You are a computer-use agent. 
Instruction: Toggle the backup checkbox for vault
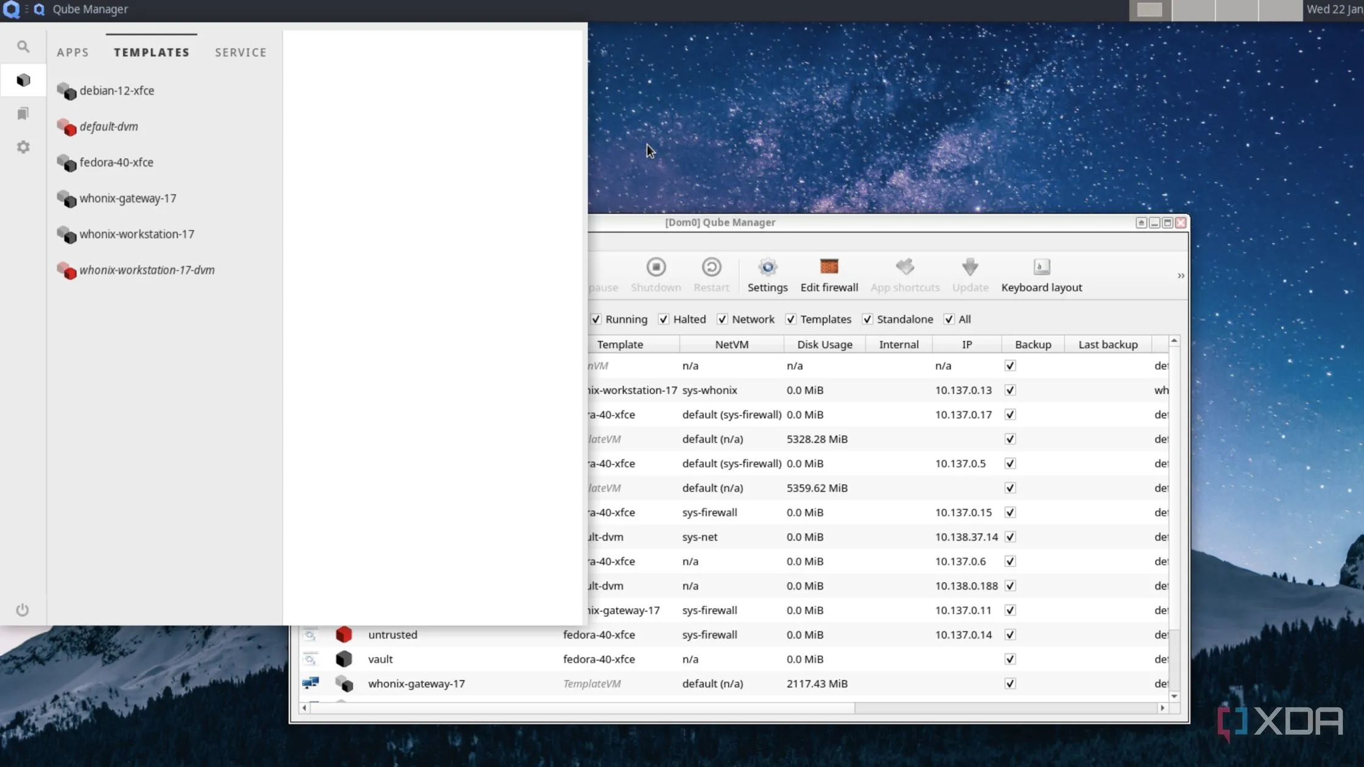pyautogui.click(x=1009, y=659)
